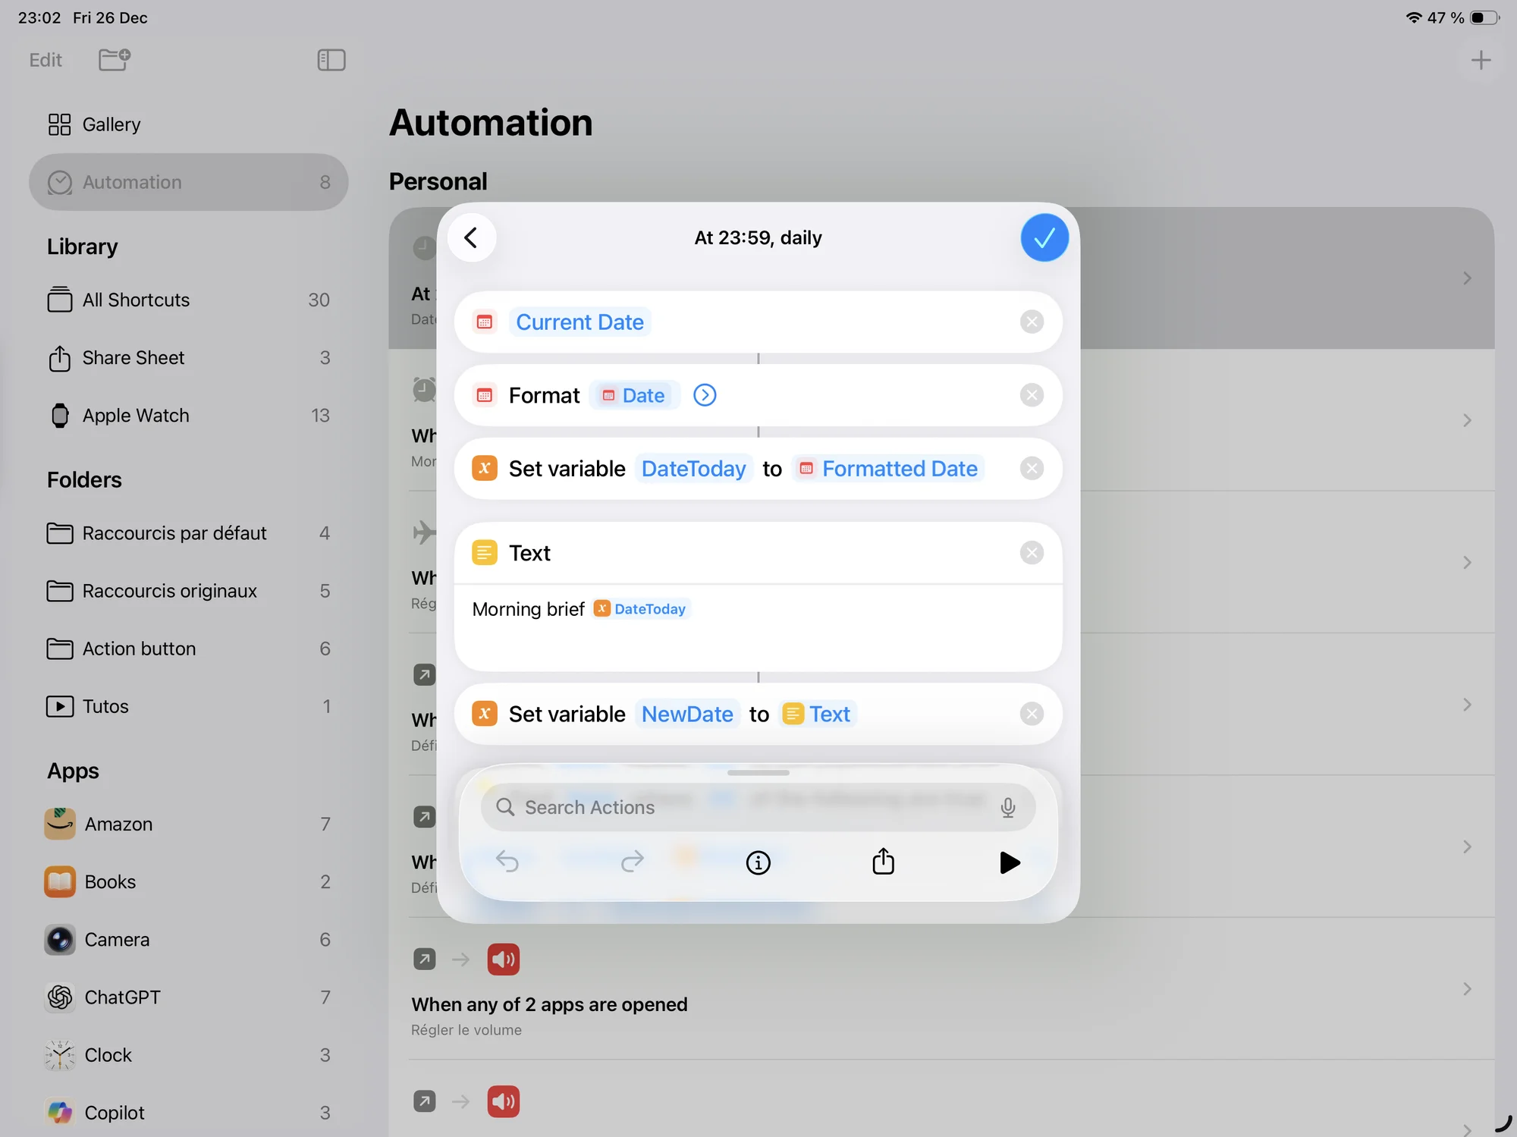Go back with the chevron button
The height and width of the screenshot is (1137, 1517).
pos(472,238)
